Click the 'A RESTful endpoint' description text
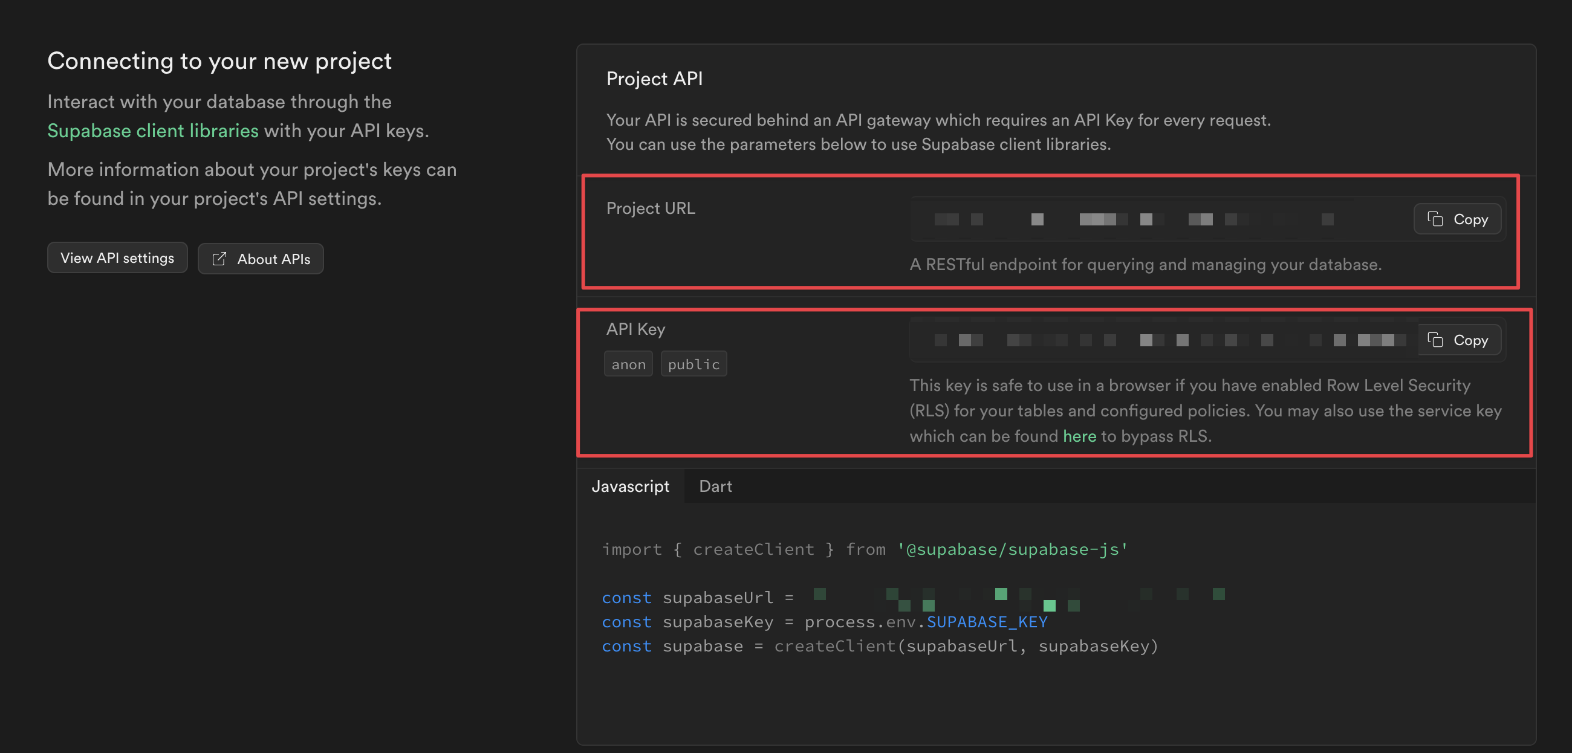 tap(1145, 264)
